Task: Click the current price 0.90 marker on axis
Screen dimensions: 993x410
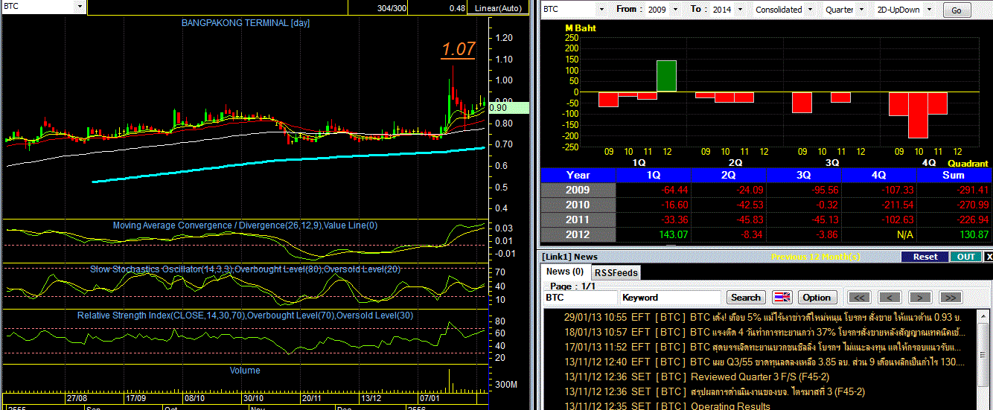Action: coord(509,108)
